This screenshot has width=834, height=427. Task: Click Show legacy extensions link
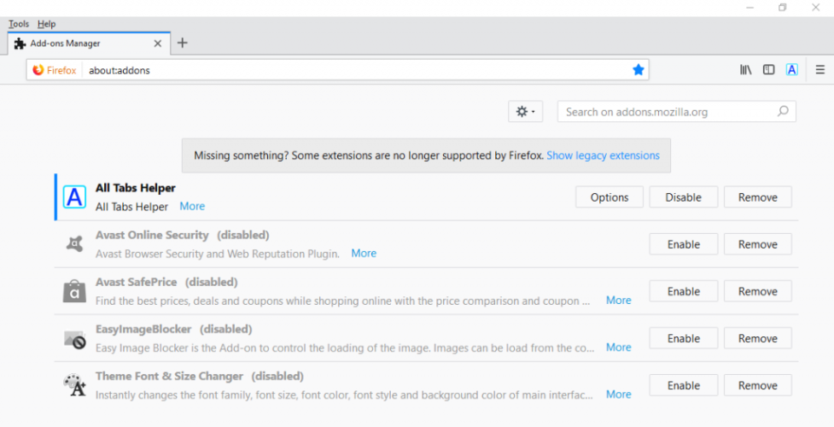point(604,155)
